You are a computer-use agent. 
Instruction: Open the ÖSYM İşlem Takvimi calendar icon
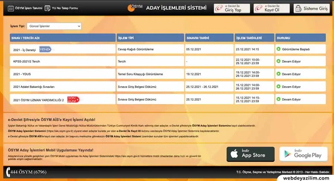pyautogui.click(x=11, y=8)
